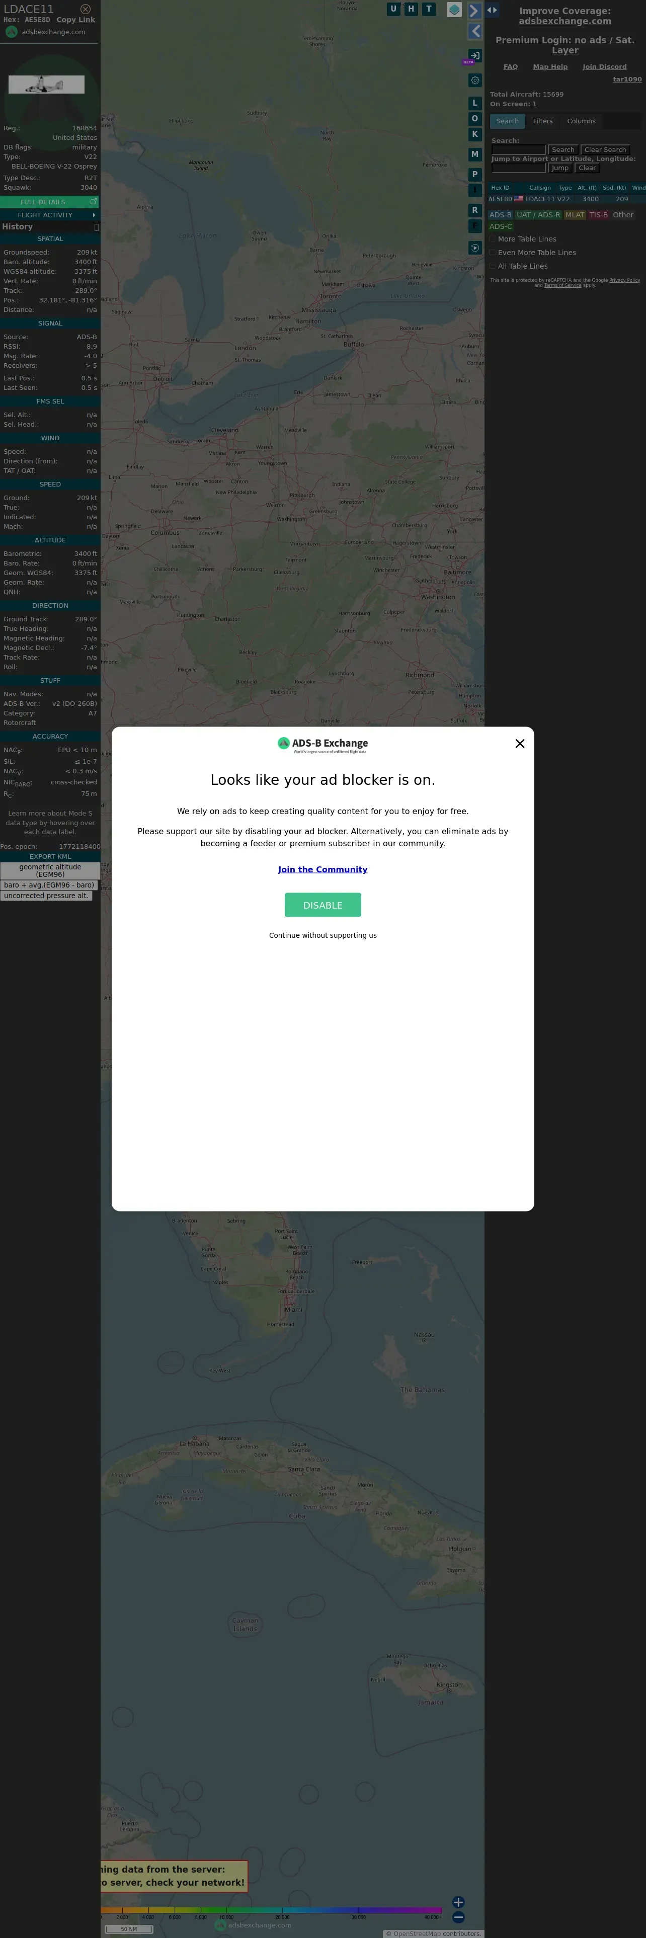This screenshot has height=1938, width=646.
Task: Switch to the Filters tab
Action: 543,121
